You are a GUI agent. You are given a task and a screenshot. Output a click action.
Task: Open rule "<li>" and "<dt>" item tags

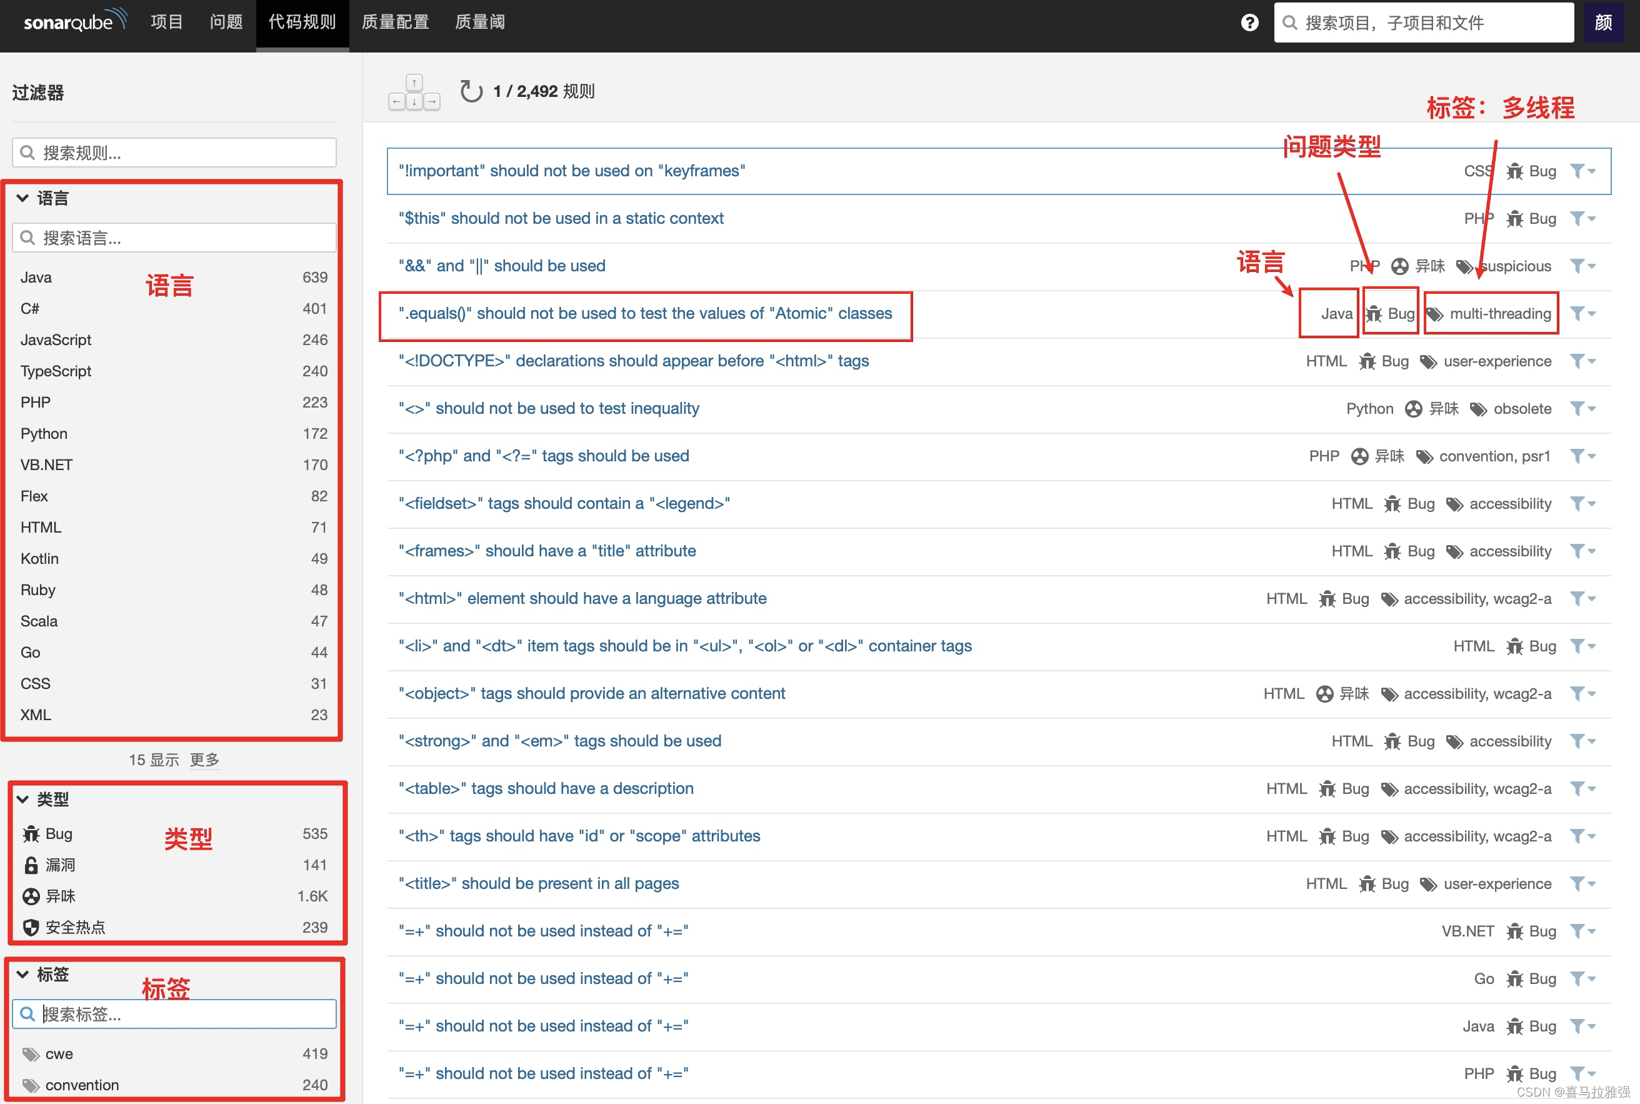(x=686, y=646)
